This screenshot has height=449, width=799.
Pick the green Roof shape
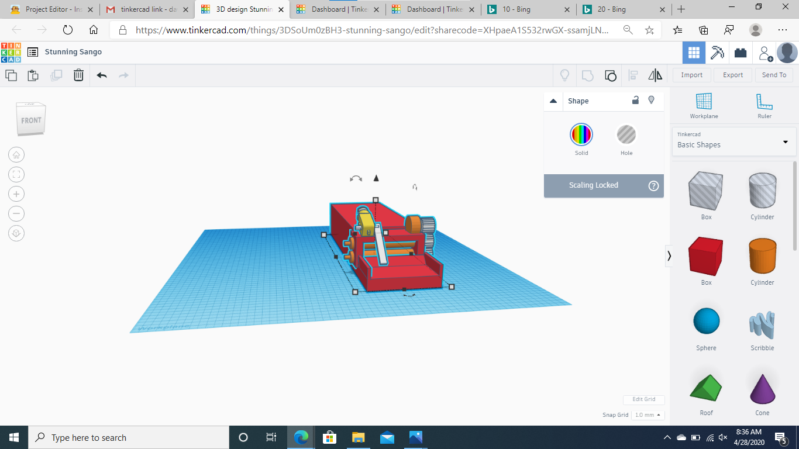[x=706, y=388]
